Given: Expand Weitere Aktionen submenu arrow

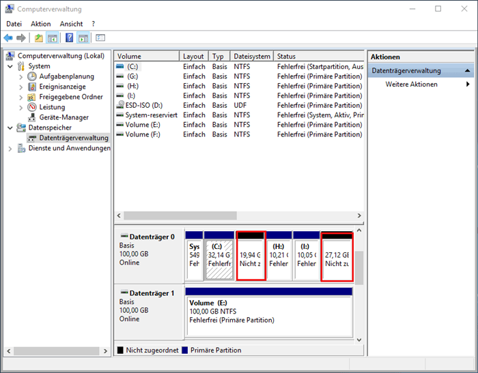Looking at the screenshot, I should click(x=468, y=85).
